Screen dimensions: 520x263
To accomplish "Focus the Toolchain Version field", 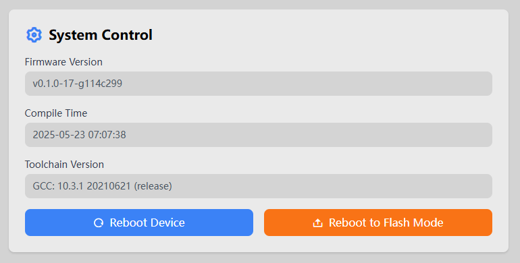I will [259, 186].
